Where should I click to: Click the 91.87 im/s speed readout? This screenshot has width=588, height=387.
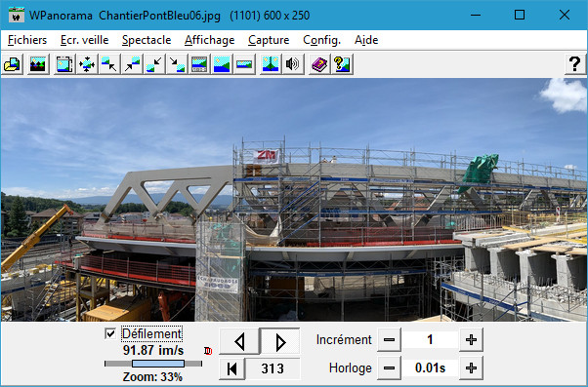coord(153,350)
